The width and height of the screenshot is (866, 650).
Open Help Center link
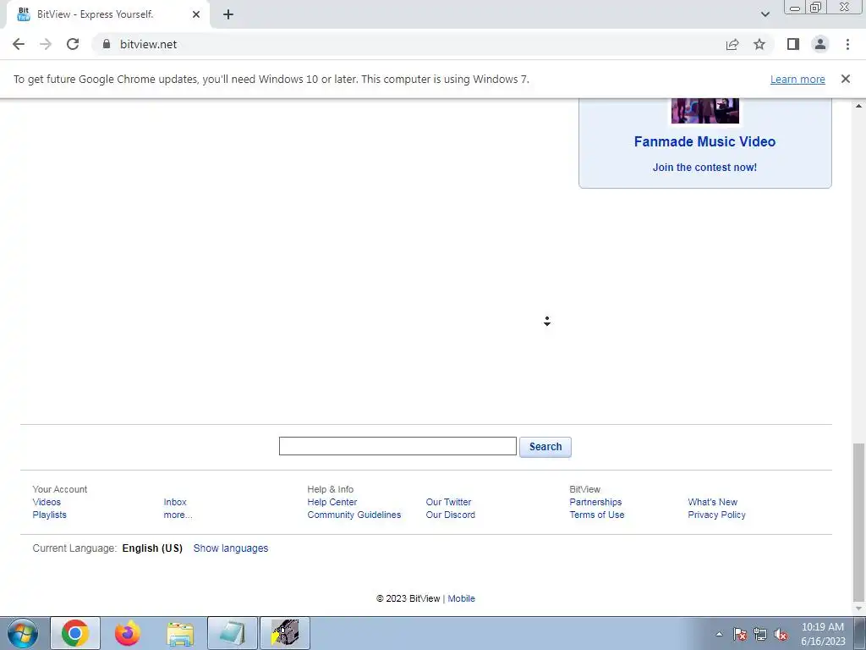(332, 502)
